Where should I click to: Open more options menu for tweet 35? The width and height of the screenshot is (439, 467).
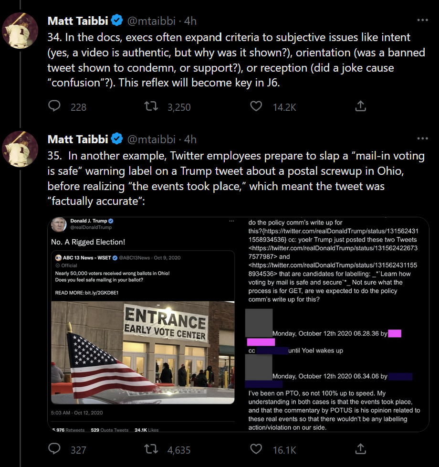[422, 139]
